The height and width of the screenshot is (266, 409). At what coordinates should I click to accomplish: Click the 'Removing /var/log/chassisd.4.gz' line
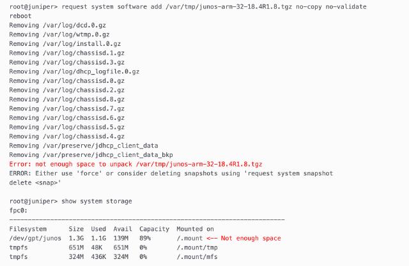[x=66, y=137]
